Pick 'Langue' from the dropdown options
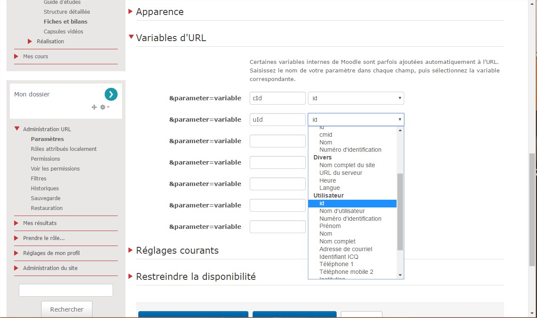The width and height of the screenshot is (537, 318). point(329,188)
